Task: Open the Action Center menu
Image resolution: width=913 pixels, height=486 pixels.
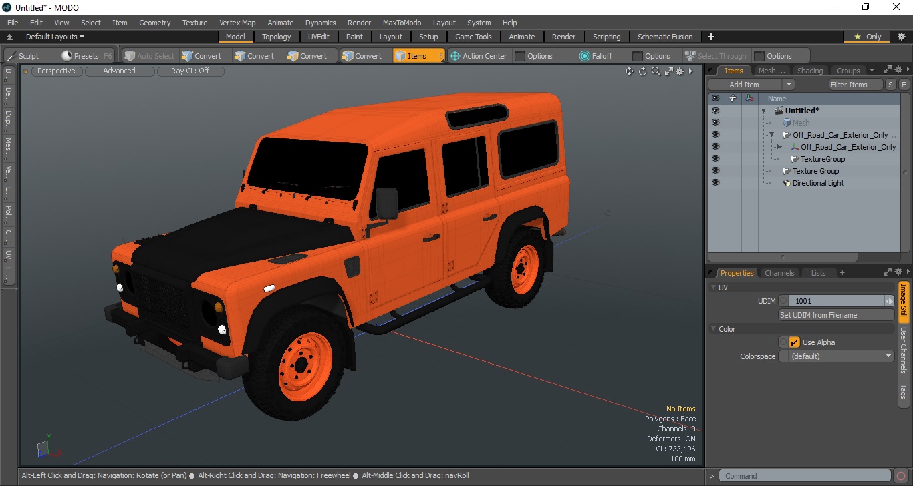Action: tap(478, 56)
